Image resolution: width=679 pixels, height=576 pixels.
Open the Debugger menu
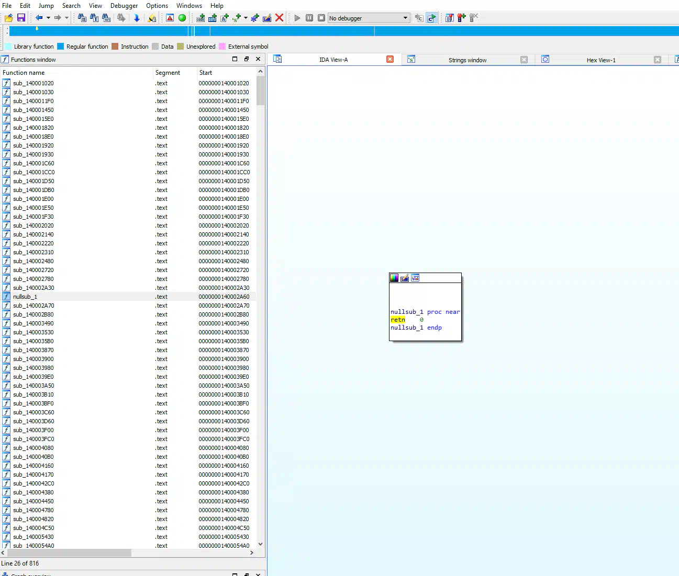[x=124, y=6]
